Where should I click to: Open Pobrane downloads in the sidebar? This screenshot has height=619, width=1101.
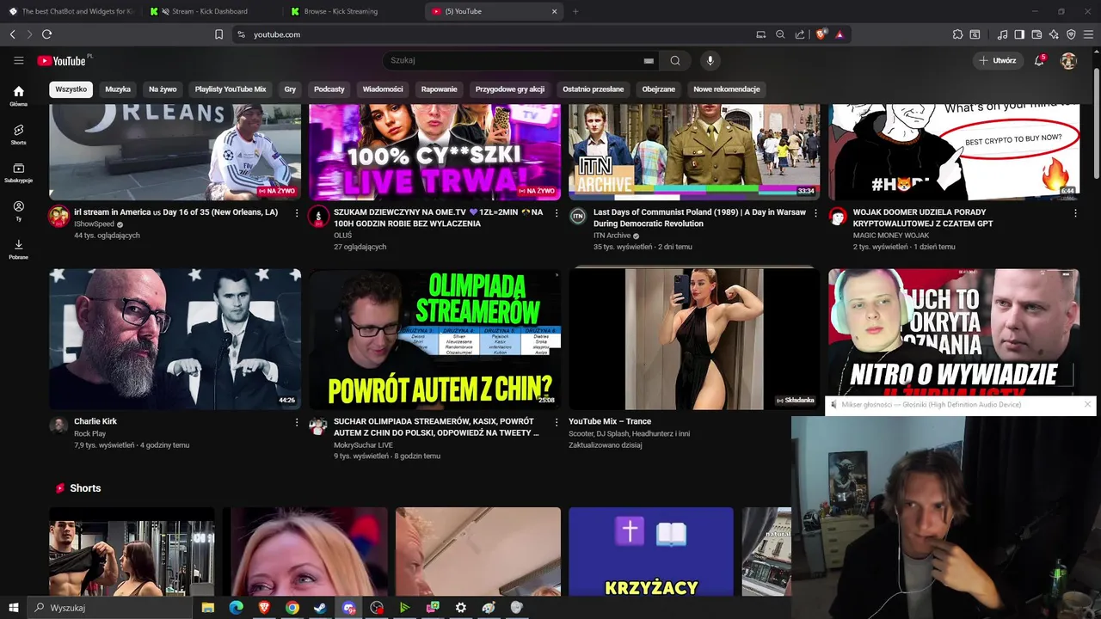pyautogui.click(x=18, y=249)
